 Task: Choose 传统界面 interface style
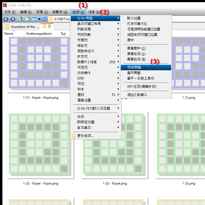click(146, 68)
